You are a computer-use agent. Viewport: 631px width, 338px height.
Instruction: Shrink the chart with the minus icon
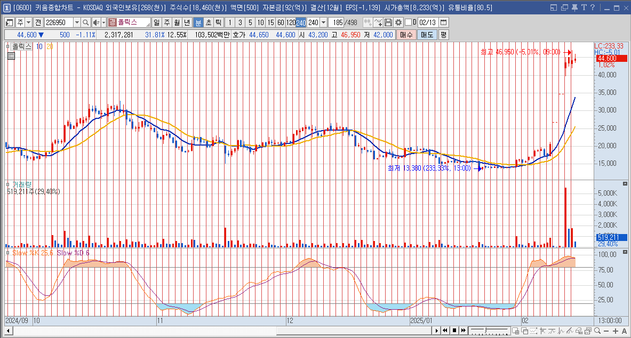point(606,331)
